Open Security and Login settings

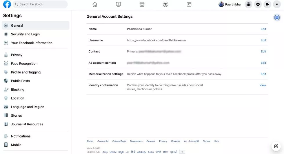[x=35, y=34]
